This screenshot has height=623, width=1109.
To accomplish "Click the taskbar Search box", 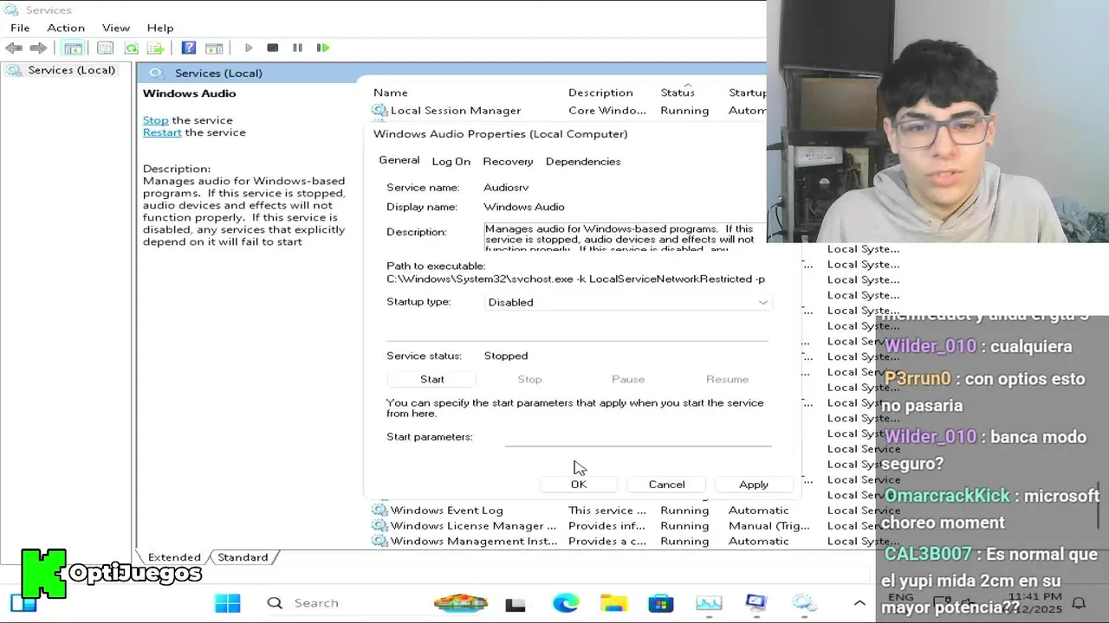I will click(x=336, y=603).
